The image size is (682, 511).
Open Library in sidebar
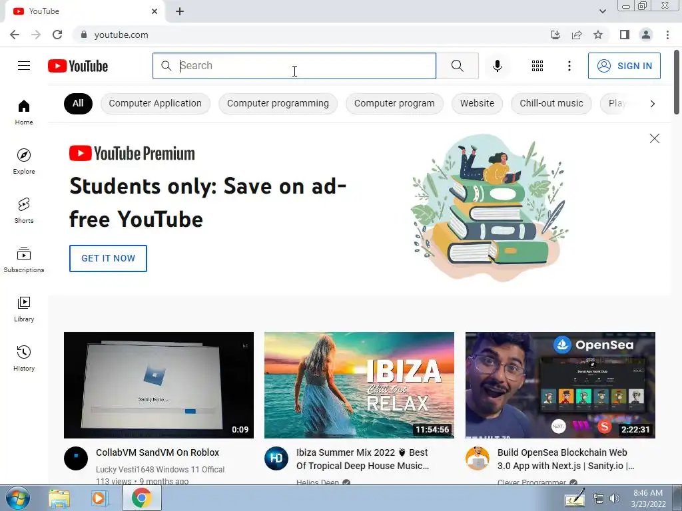pos(24,309)
